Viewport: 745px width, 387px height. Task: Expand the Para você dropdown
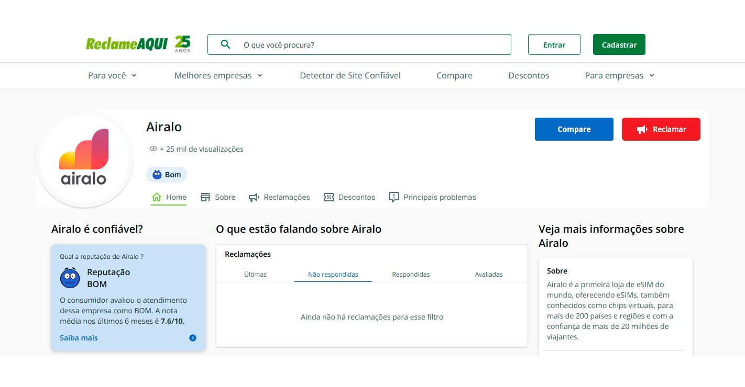click(x=112, y=75)
